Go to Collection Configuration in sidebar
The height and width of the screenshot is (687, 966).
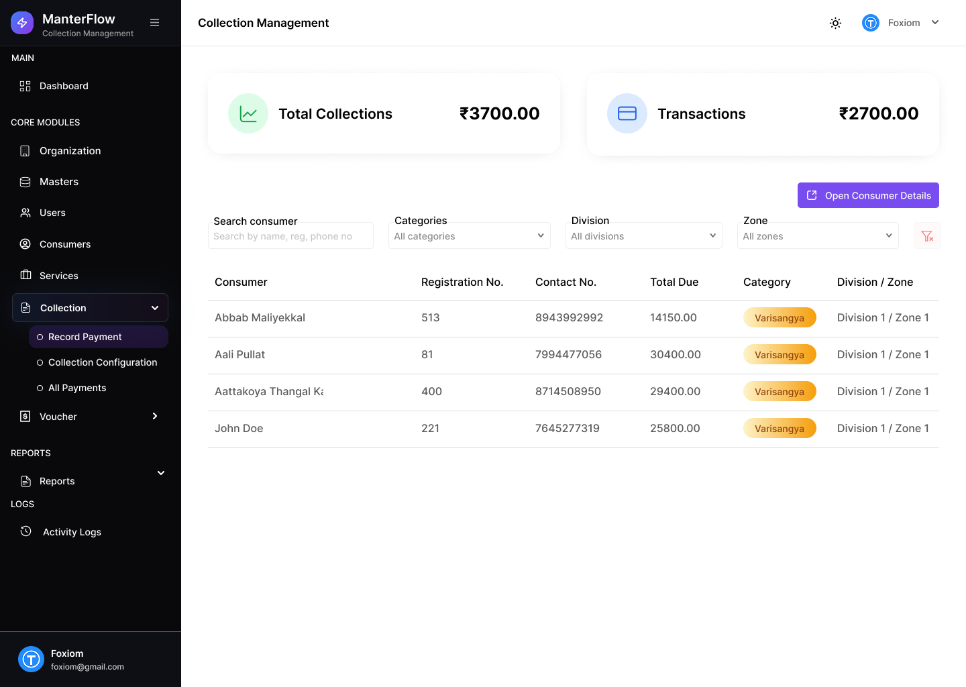click(103, 362)
